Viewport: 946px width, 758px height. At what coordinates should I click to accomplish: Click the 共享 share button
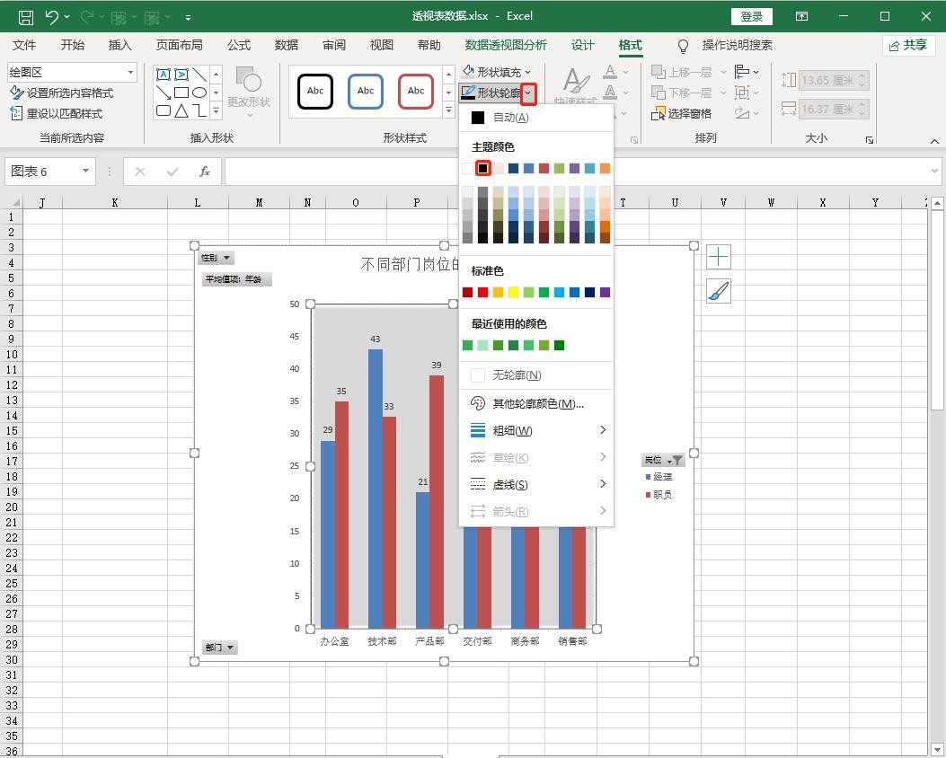(906, 45)
